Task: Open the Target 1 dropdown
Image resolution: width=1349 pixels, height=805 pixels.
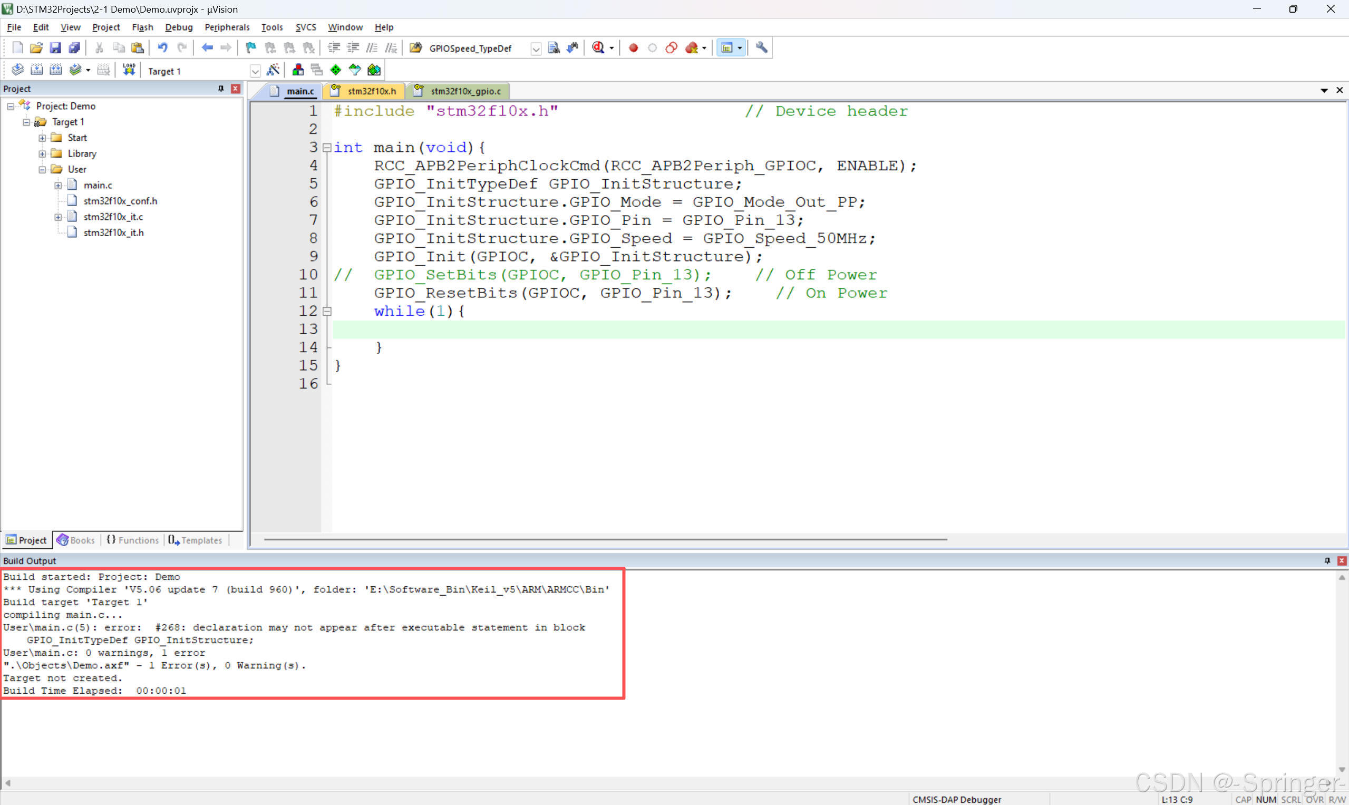Action: pos(255,71)
